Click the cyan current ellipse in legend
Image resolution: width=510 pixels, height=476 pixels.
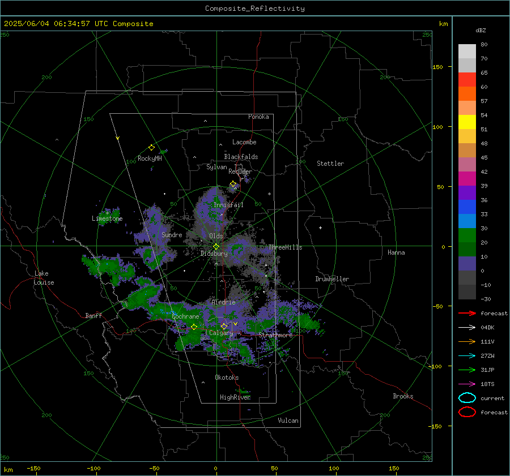(x=467, y=398)
